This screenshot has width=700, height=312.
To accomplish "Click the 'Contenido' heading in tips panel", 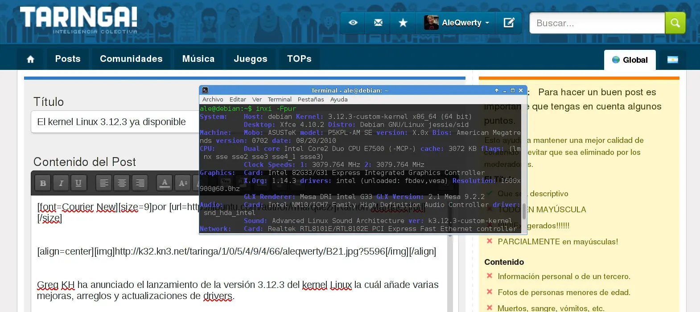I will click(504, 262).
